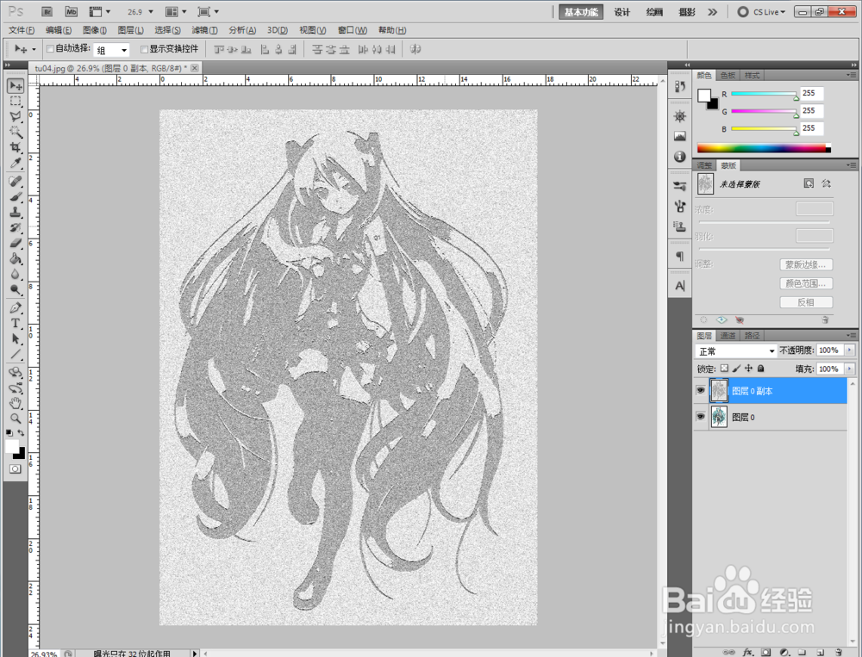Open the Info panel icon
The width and height of the screenshot is (862, 657).
[680, 157]
